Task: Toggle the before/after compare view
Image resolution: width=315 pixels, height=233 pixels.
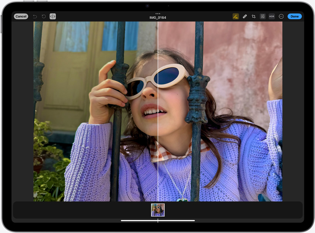Action: pyautogui.click(x=53, y=16)
